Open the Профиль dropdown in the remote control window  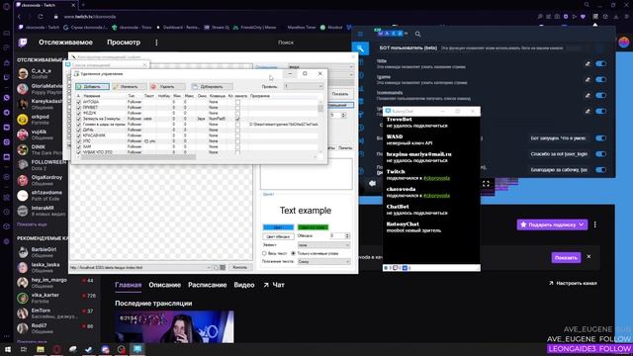(x=304, y=86)
